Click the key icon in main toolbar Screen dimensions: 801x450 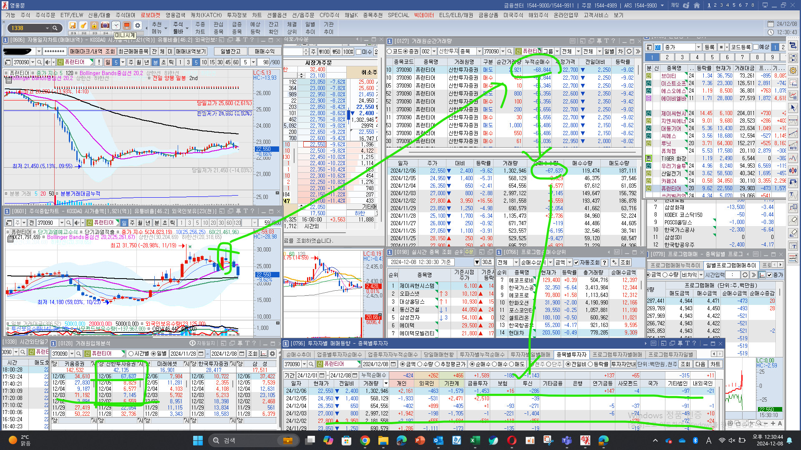tap(83, 26)
